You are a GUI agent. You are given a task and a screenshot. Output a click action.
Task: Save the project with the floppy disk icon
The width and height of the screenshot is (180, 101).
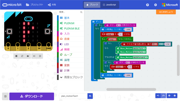90,96
